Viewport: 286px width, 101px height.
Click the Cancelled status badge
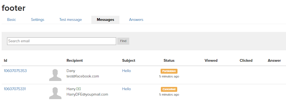169,89
